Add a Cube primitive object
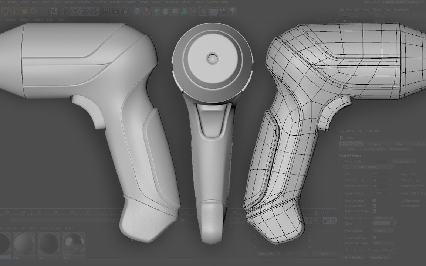426x266 pixels. (x=137, y=11)
